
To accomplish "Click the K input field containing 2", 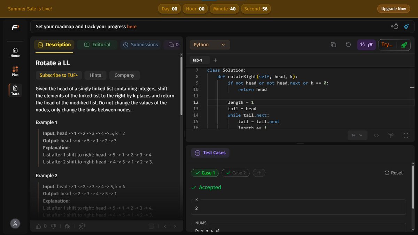I will pos(298,208).
